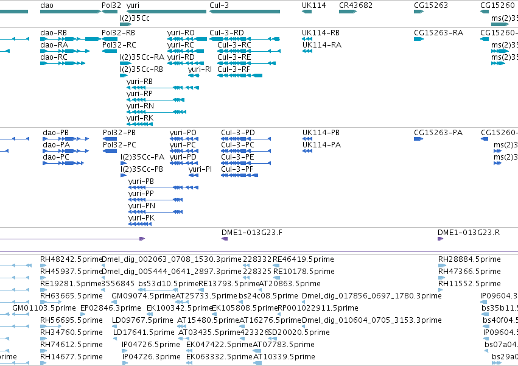Click protein l(2)35Cc-PA
Screen dimensions: 518x366
coord(142,157)
